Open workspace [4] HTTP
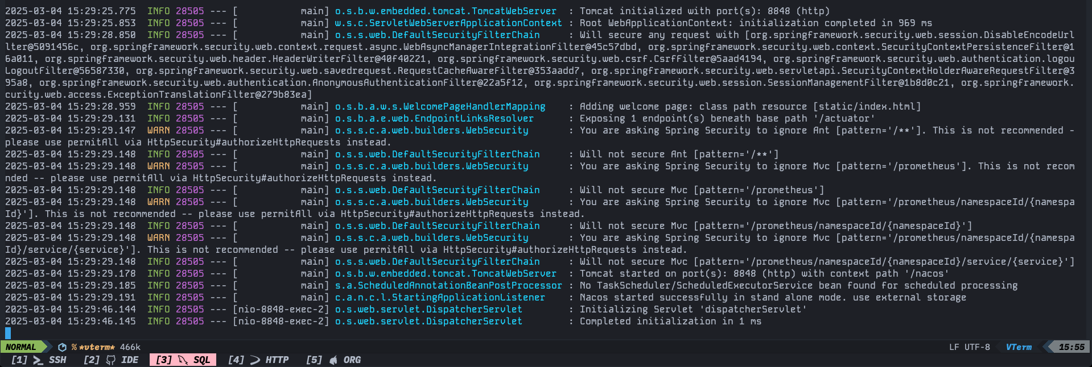Screen dimensions: 1092x367 [258, 360]
